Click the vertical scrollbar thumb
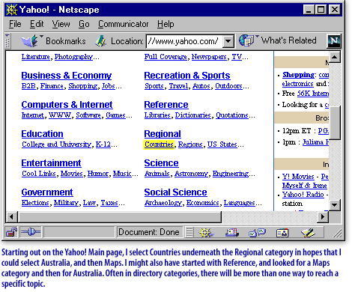352x292 pixels. (336, 123)
